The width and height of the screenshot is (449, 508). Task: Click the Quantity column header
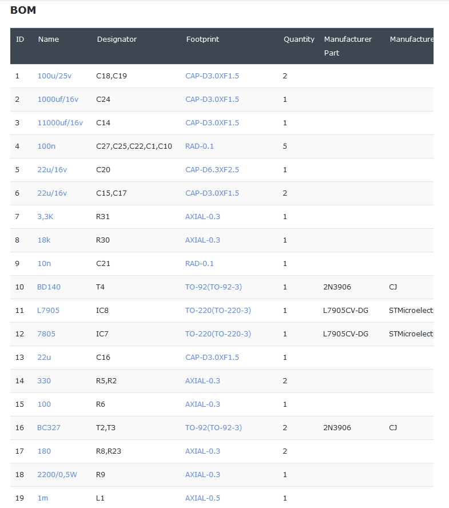(299, 39)
